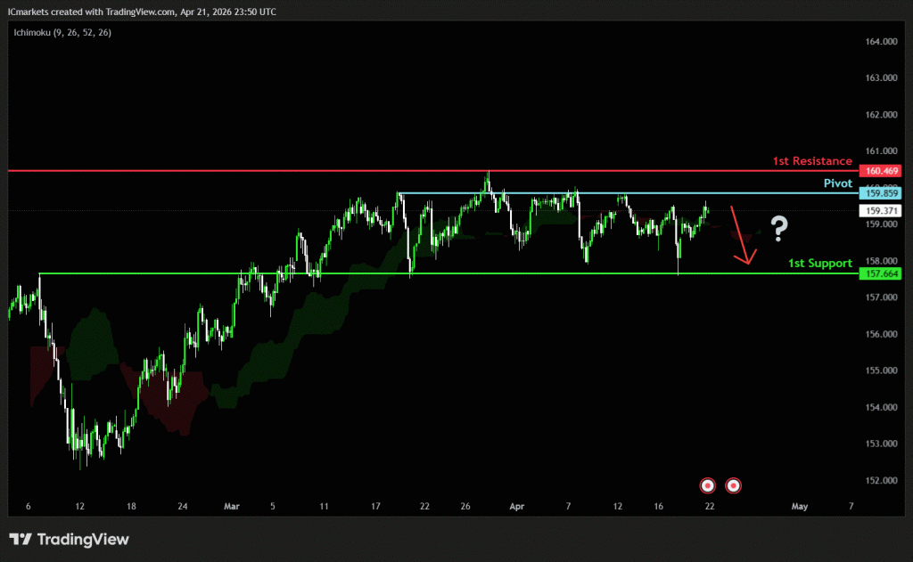The height and width of the screenshot is (562, 913).
Task: Click the TradingView logo icon
Action: pyautogui.click(x=21, y=539)
